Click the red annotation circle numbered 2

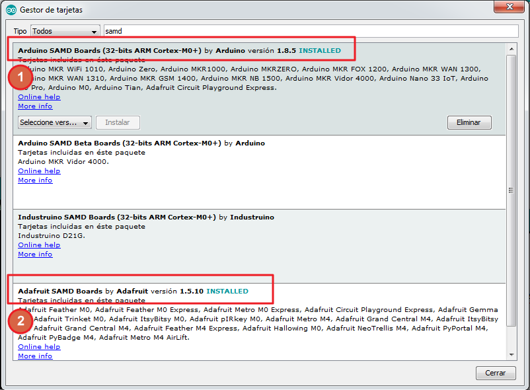coord(20,321)
